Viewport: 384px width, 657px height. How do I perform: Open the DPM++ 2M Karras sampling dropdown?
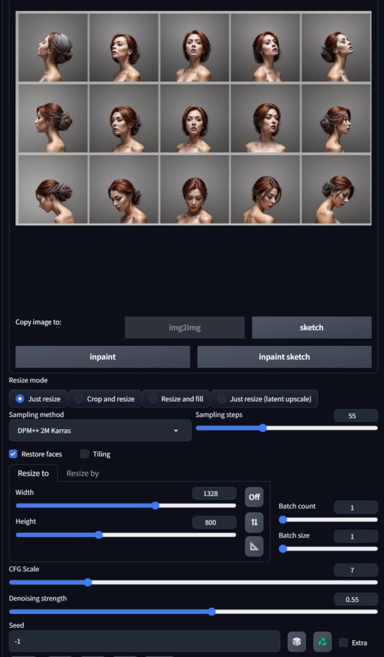pos(100,431)
